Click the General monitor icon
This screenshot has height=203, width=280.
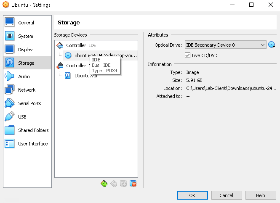click(9, 22)
